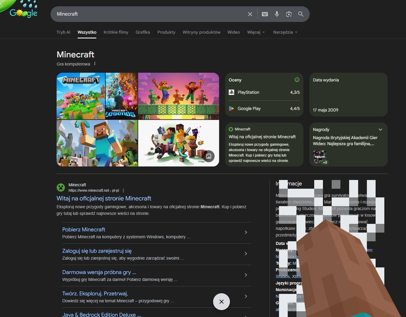Click the Roblox +3 awards thumbnail

(320, 157)
